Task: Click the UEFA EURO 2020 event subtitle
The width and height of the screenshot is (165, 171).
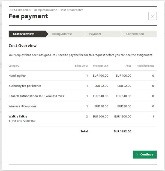Action: tap(46, 10)
